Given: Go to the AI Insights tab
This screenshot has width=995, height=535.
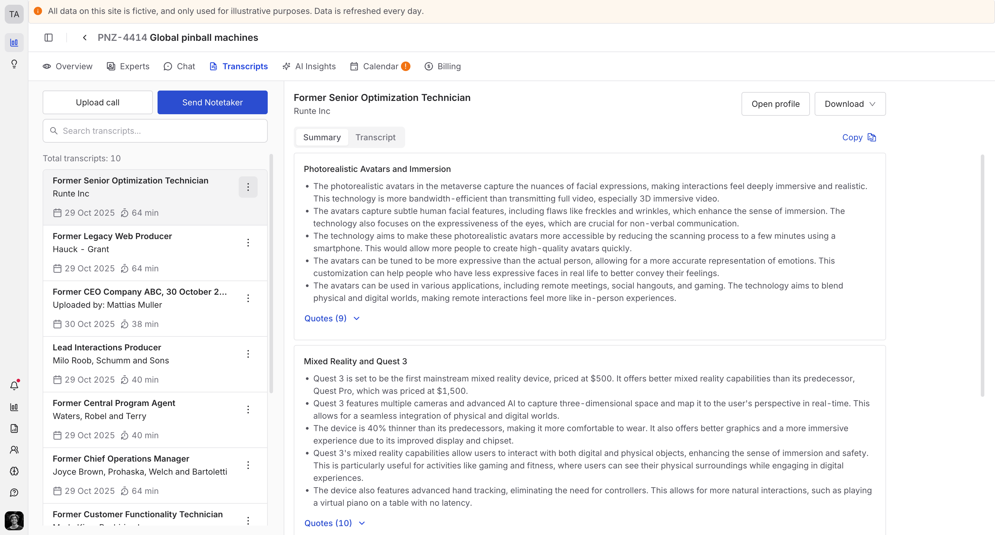Looking at the screenshot, I should (x=309, y=66).
